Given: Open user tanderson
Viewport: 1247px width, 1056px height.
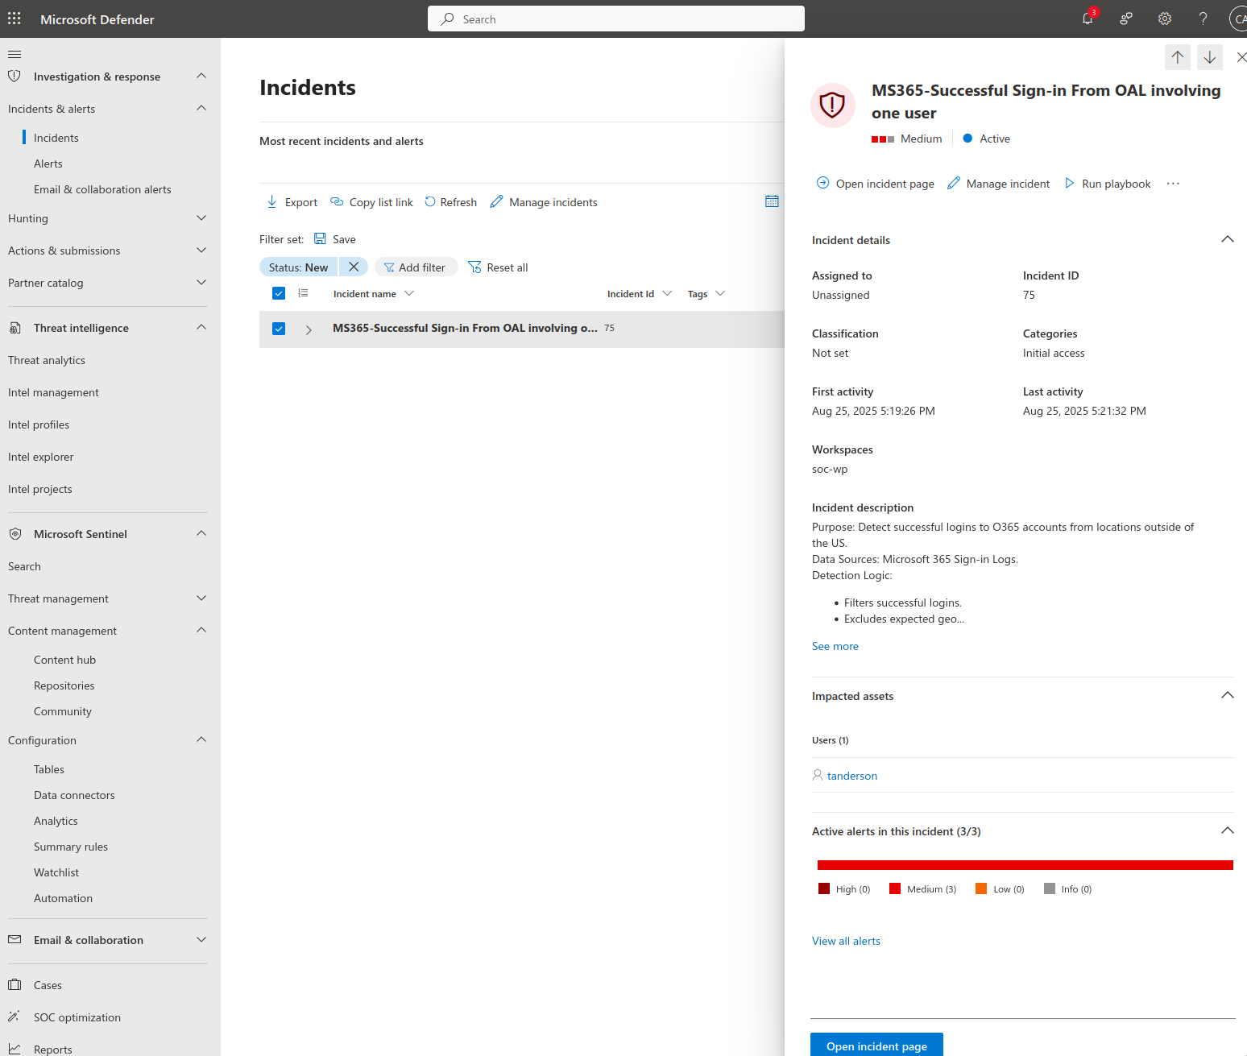Looking at the screenshot, I should [852, 776].
